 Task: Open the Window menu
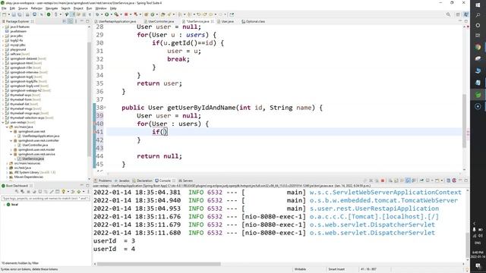[x=101, y=8]
